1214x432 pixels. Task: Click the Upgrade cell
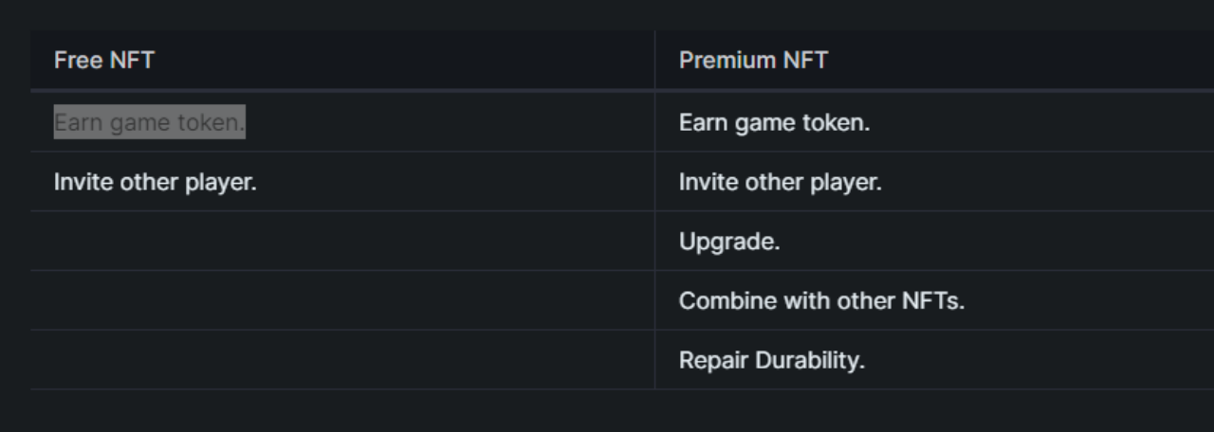pos(729,242)
